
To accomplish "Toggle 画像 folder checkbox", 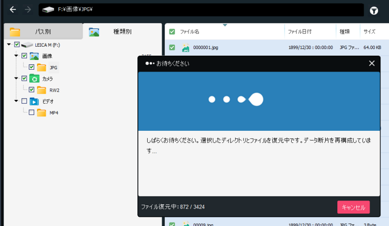I will (x=24, y=56).
